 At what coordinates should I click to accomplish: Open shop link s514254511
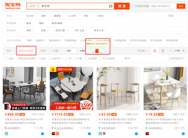[x=14, y=128]
